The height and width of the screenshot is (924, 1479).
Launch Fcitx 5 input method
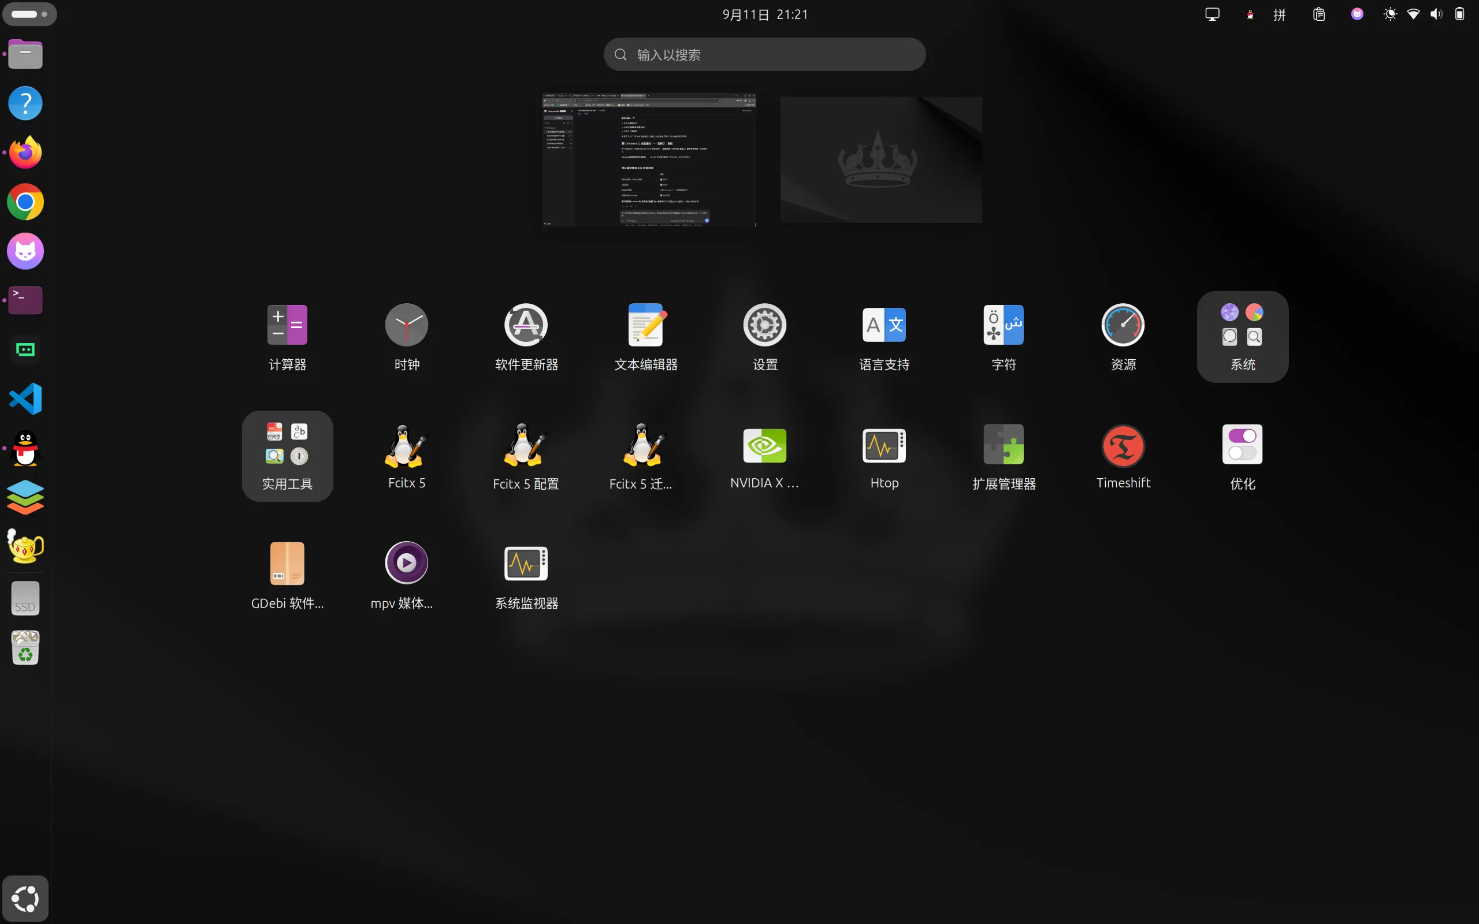coord(406,456)
